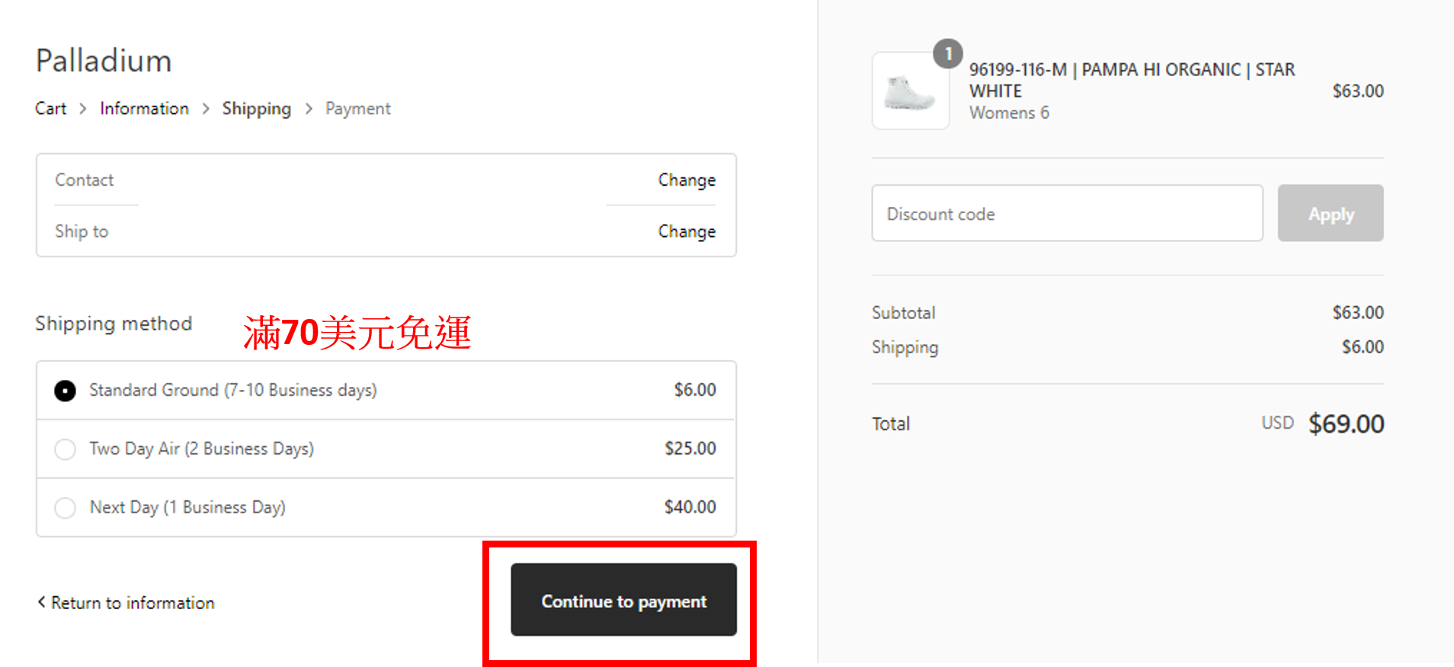Click the chevron before Payment breadcrumb
Image resolution: width=1454 pixels, height=667 pixels.
[309, 109]
